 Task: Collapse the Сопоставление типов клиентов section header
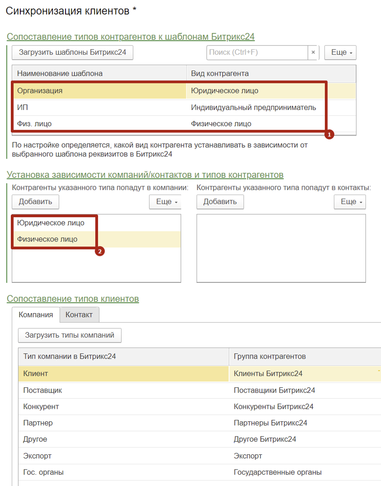pos(73,298)
